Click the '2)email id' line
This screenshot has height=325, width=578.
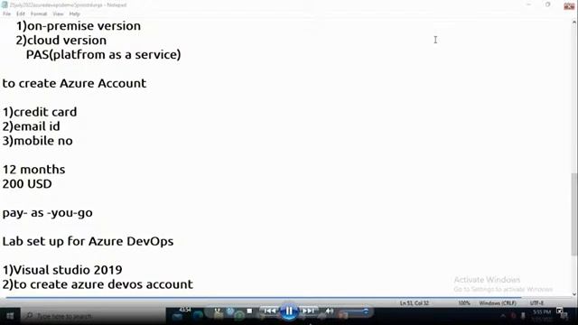[31, 126]
